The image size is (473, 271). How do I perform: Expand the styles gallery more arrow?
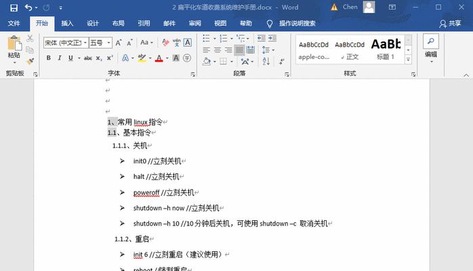[408, 60]
